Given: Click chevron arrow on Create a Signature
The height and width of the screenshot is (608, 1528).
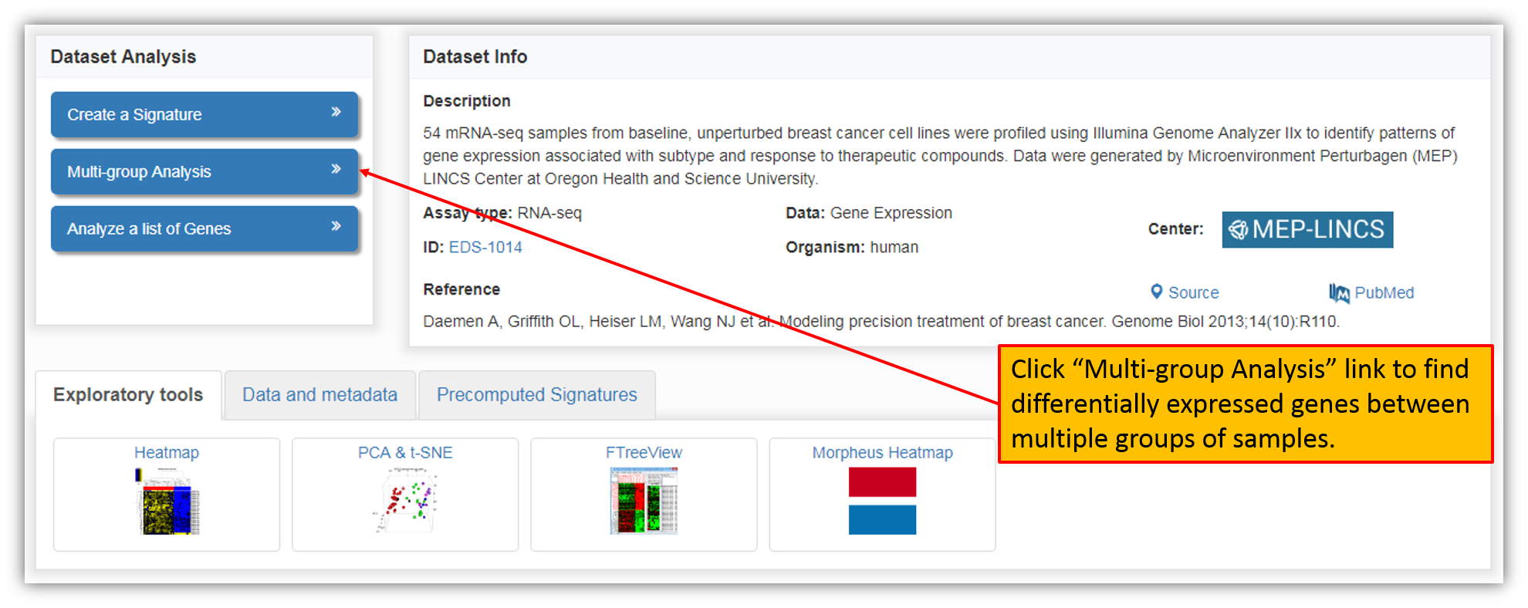Looking at the screenshot, I should [336, 112].
